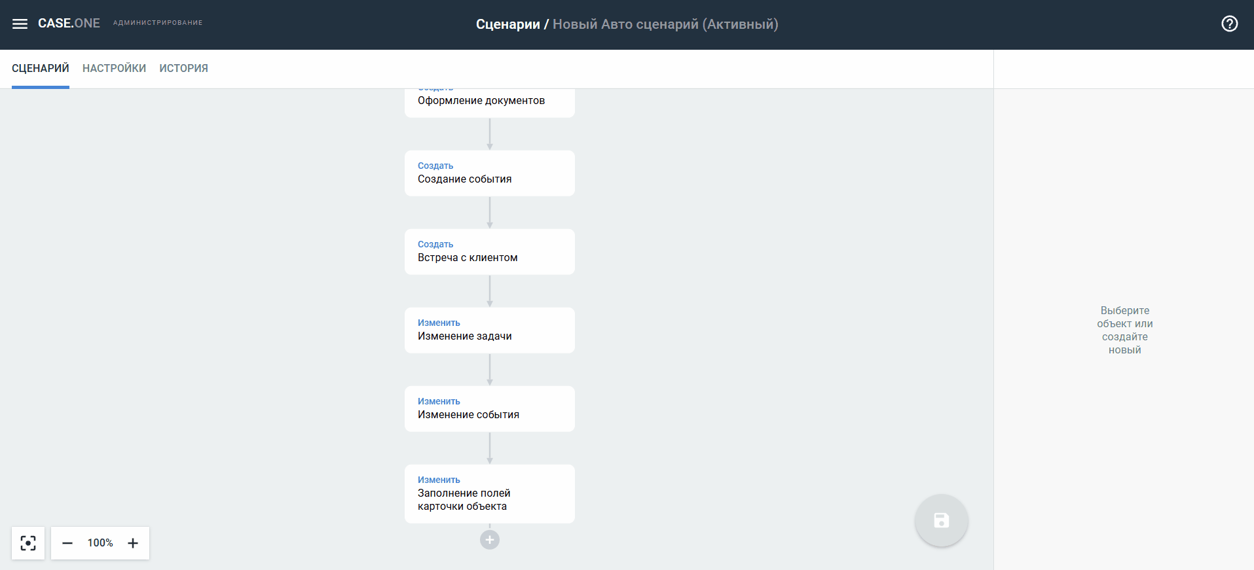Switch to the Сценарий tab
1254x570 pixels.
coord(41,69)
